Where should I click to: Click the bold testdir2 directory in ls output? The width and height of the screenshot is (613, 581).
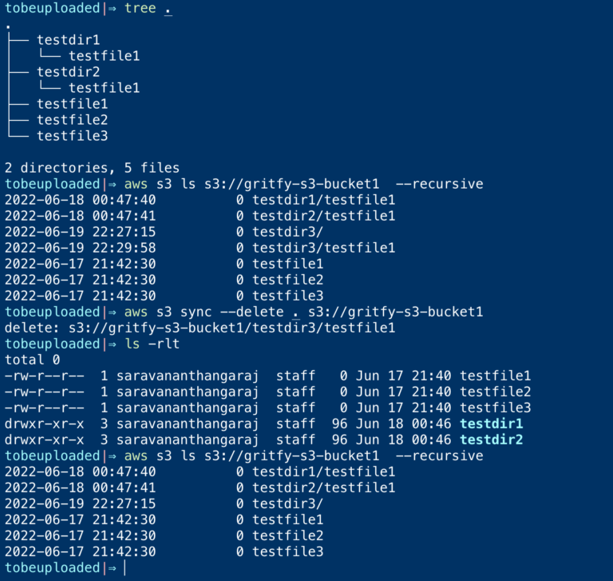point(491,440)
